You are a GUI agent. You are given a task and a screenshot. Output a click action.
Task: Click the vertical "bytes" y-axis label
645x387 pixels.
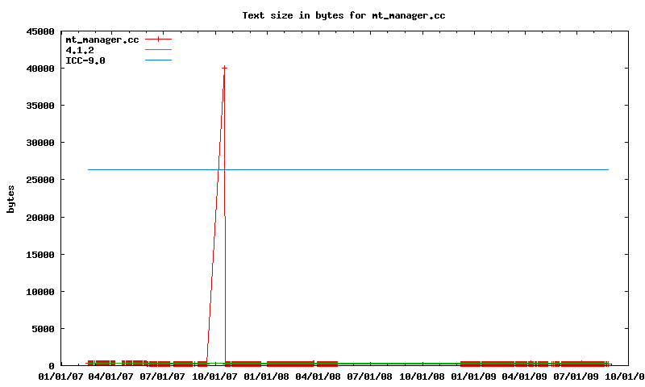[x=10, y=199]
